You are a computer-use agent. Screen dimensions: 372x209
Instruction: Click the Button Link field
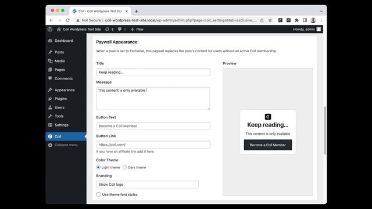153,145
